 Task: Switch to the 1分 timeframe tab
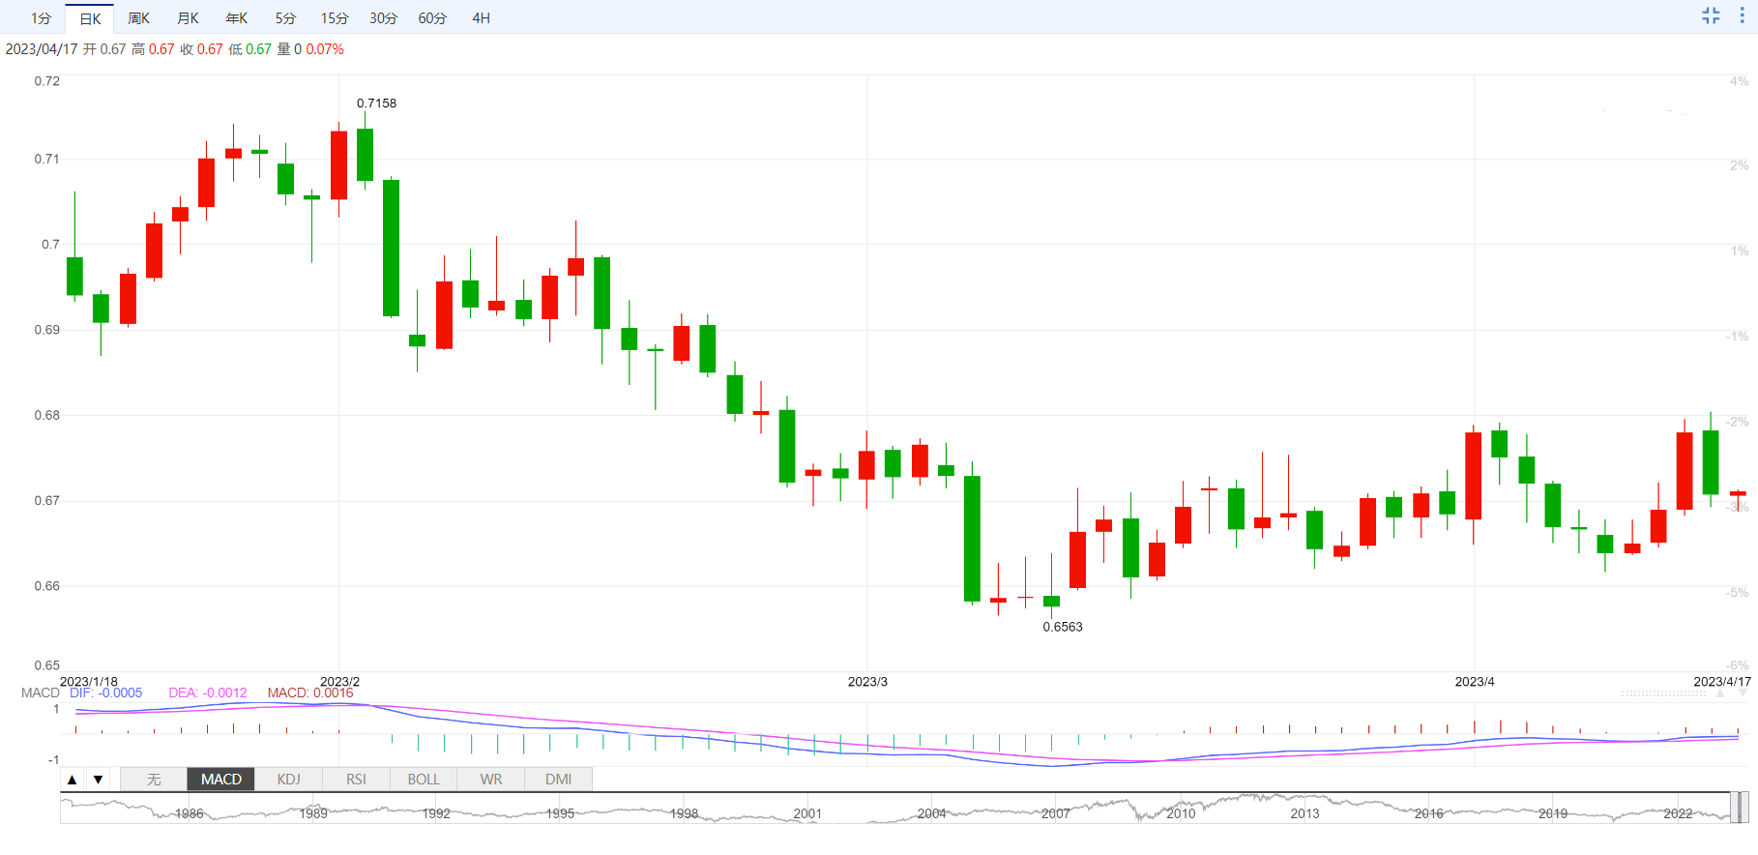click(41, 18)
